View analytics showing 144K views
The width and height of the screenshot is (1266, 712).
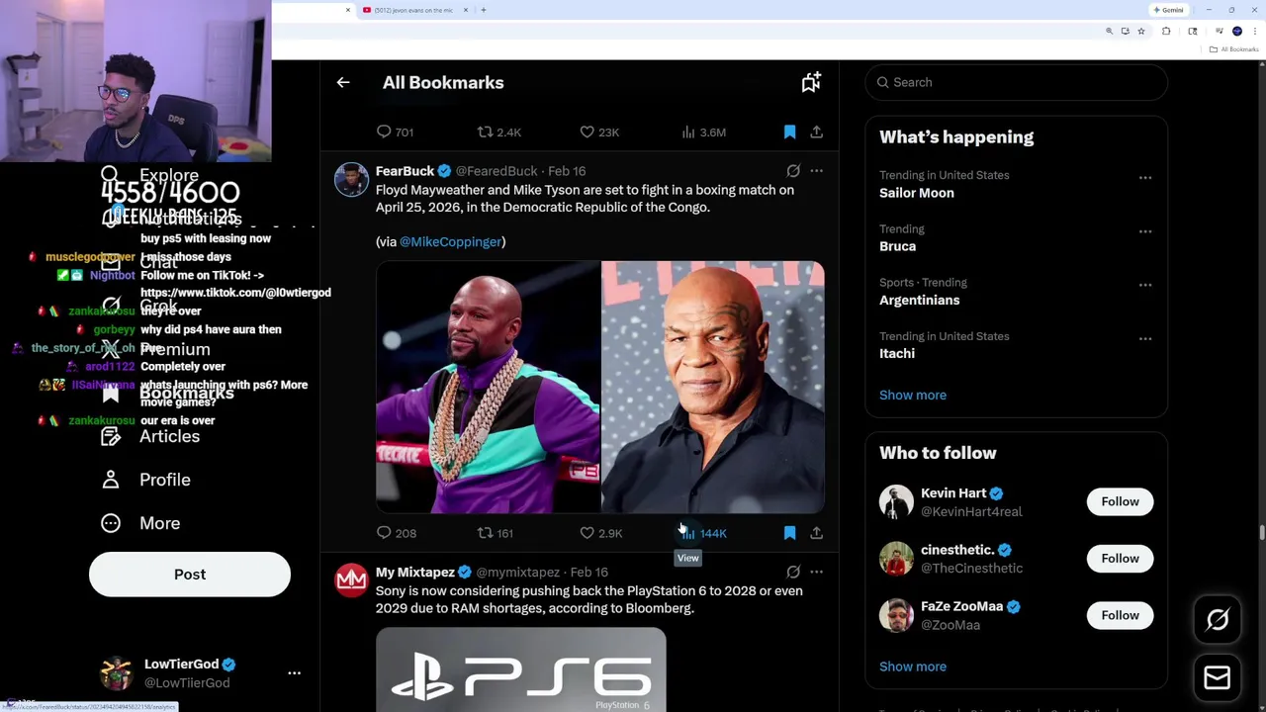(704, 533)
